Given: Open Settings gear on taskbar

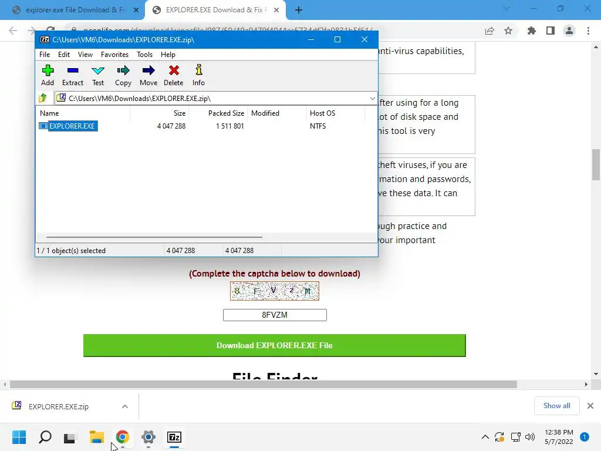Looking at the screenshot, I should click(148, 437).
